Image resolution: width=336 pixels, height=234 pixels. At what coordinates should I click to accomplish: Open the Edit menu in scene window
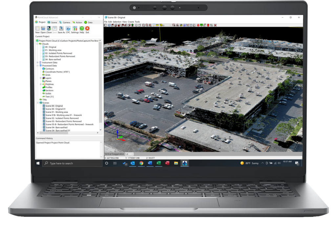[110, 22]
